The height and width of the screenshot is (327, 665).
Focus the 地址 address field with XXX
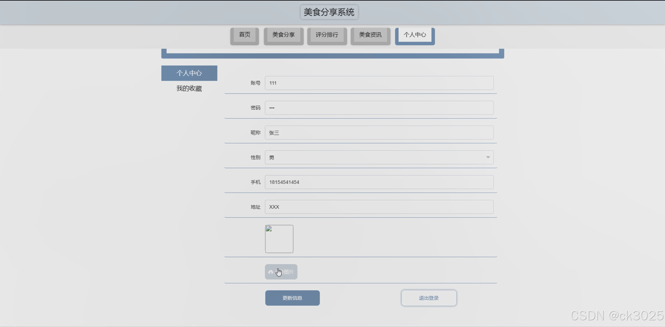[379, 207]
